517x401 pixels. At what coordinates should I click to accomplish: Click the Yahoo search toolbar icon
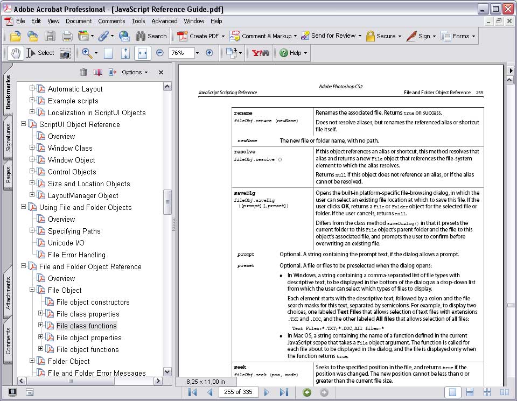pos(261,53)
